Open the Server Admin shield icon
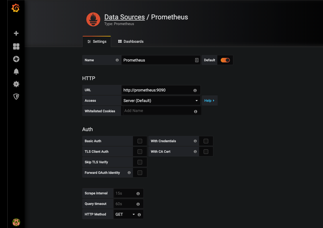The width and height of the screenshot is (323, 228). 16,97
